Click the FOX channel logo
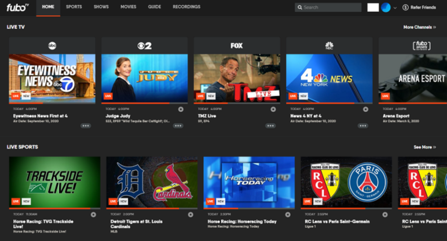The height and width of the screenshot is (241, 447). pos(237,46)
